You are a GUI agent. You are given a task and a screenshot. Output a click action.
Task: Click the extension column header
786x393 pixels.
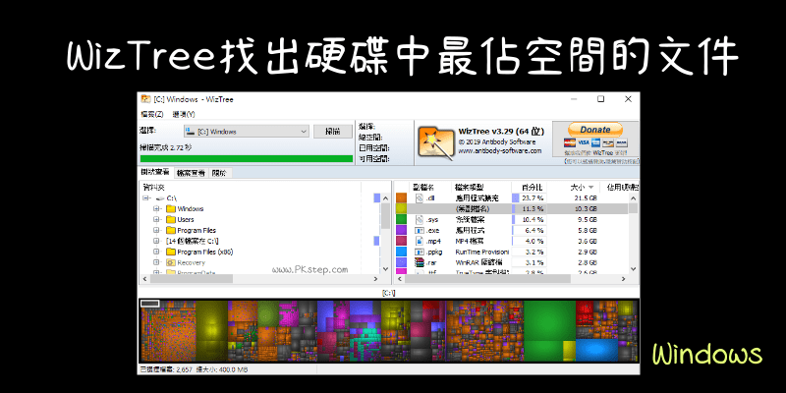(423, 187)
